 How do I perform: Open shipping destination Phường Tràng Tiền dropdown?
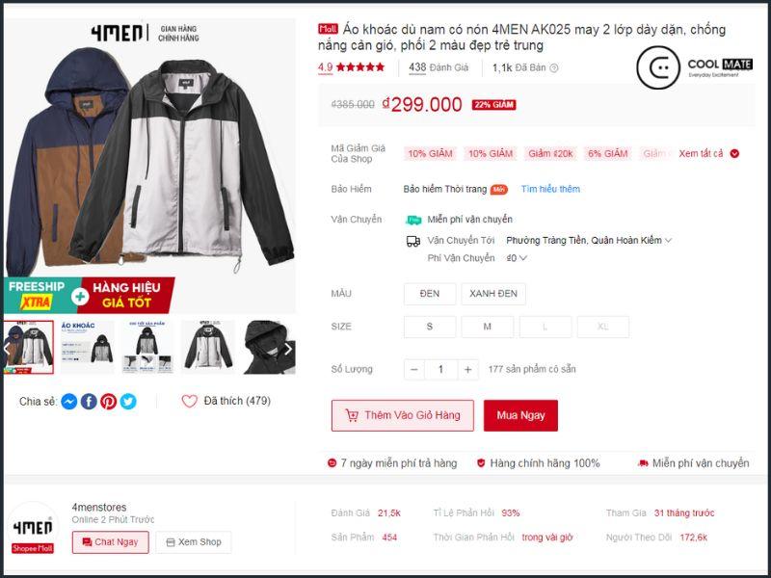(589, 240)
